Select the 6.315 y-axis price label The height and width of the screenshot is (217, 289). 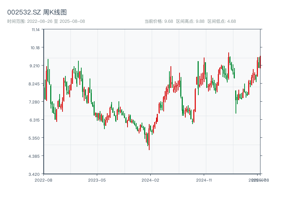coord(35,120)
